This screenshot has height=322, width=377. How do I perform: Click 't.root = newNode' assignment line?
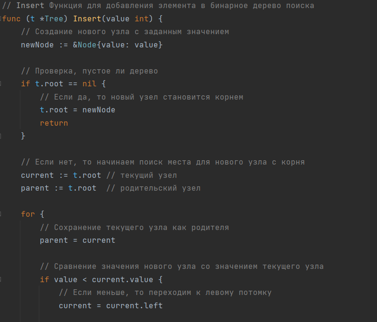tap(77, 110)
